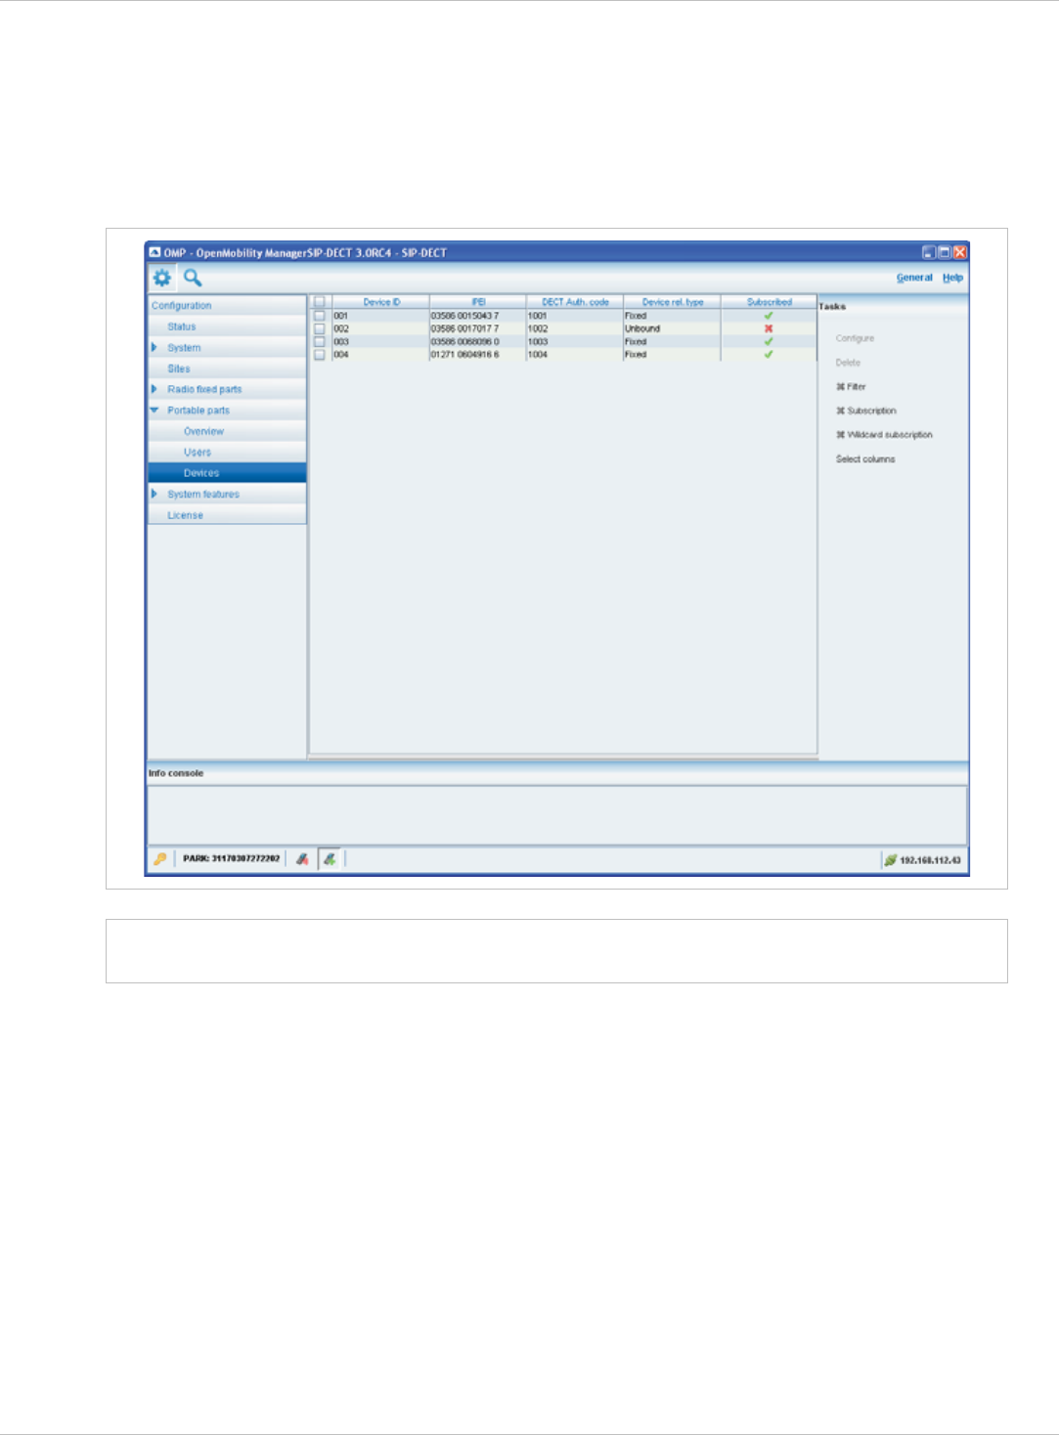Open Overview under Portable parts
Screen dimensions: 1059x1435
point(227,431)
